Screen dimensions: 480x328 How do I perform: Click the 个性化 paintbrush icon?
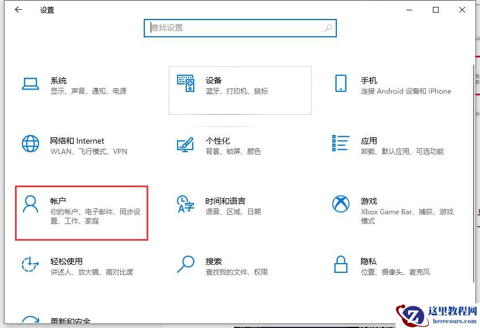[186, 144]
